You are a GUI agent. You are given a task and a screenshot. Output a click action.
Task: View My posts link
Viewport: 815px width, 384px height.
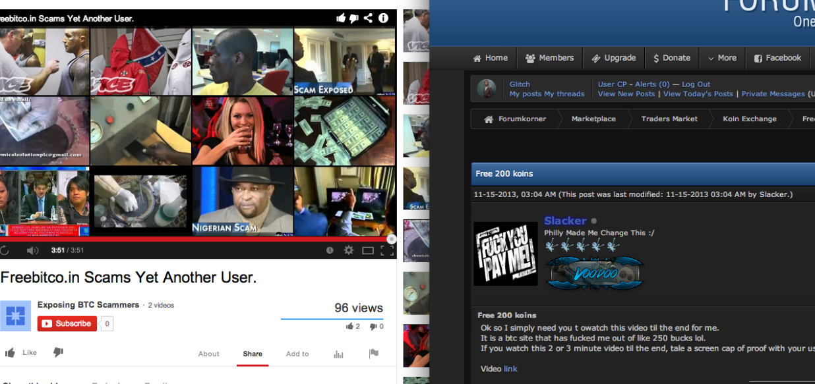526,94
